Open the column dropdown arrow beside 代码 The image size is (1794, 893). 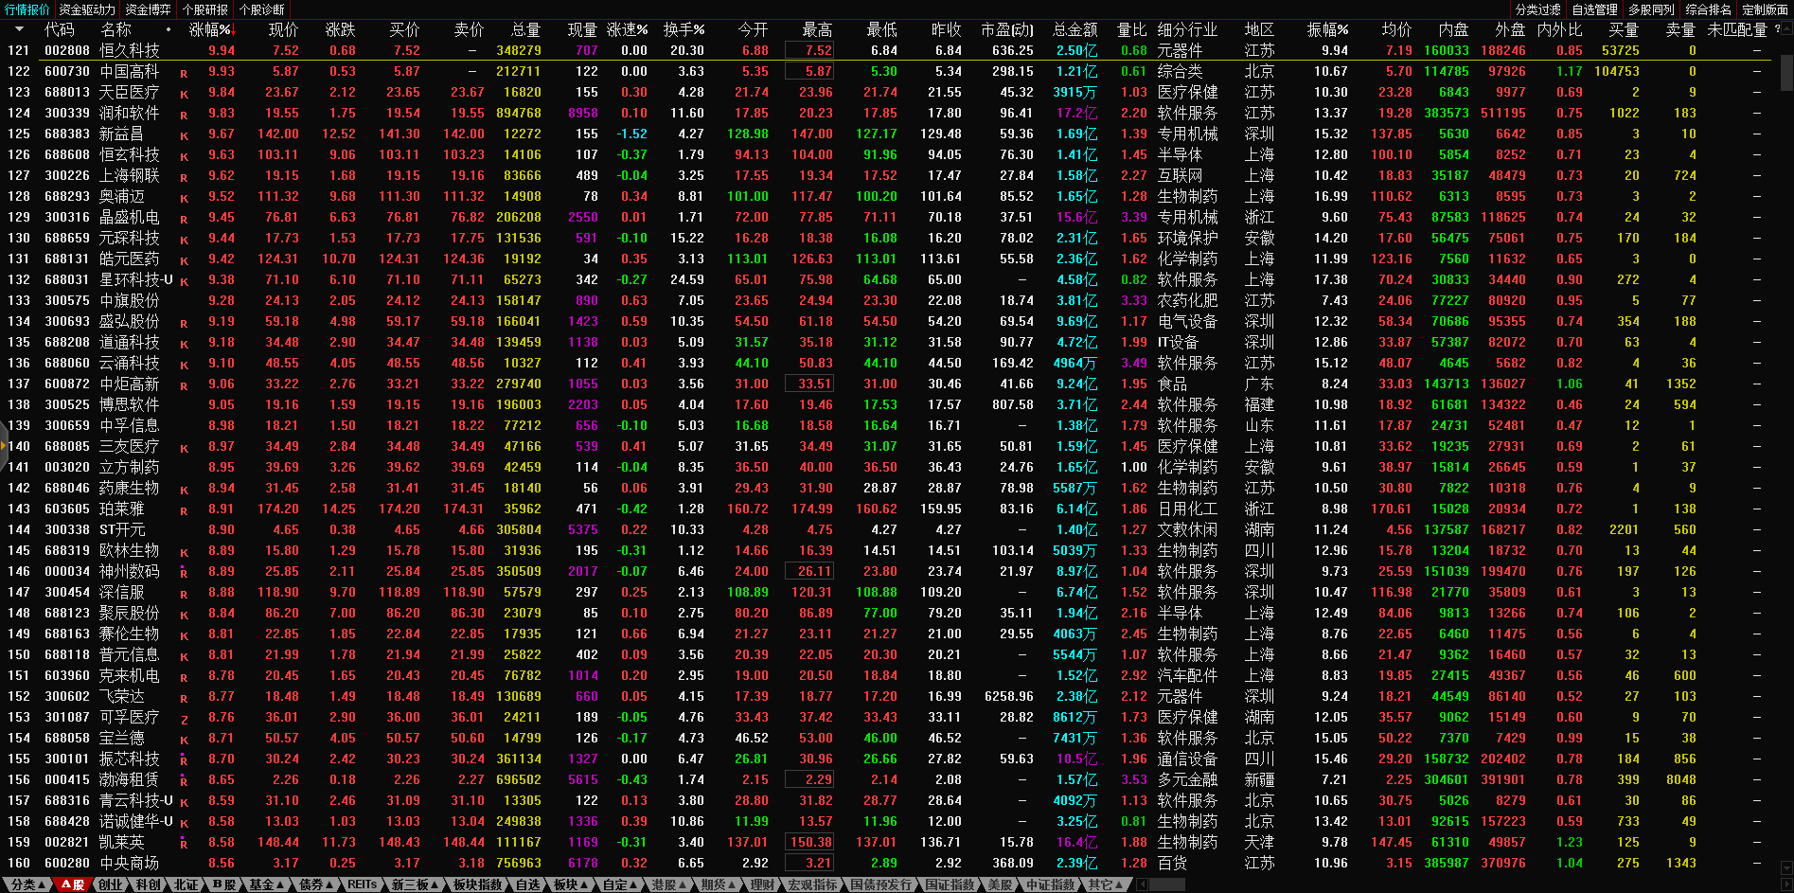pos(19,29)
